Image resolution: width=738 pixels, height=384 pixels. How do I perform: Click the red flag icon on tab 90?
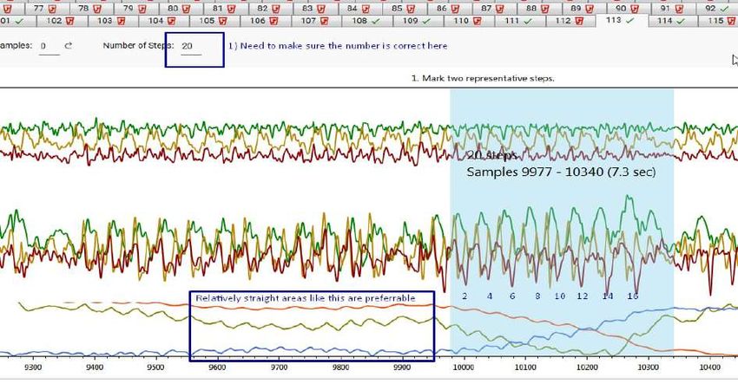[x=635, y=7]
